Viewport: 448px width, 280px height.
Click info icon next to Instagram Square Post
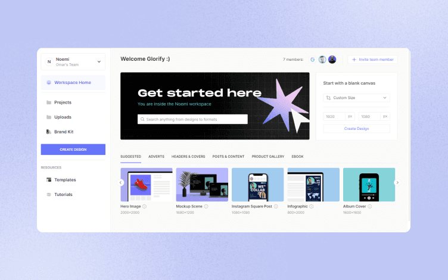[276, 206]
